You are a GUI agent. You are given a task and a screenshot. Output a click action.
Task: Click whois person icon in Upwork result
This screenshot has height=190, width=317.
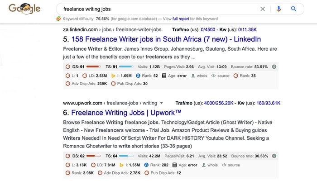tap(204, 165)
